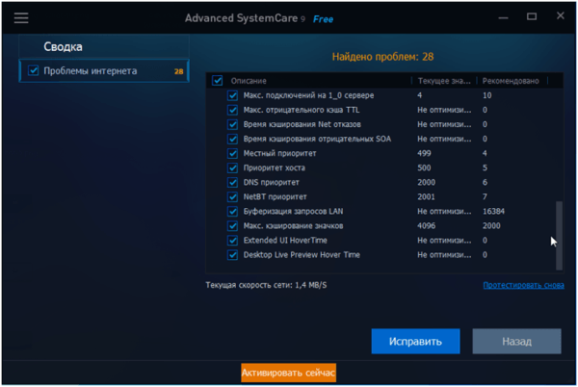Click the Исправить button
The width and height of the screenshot is (578, 387).
pos(415,342)
